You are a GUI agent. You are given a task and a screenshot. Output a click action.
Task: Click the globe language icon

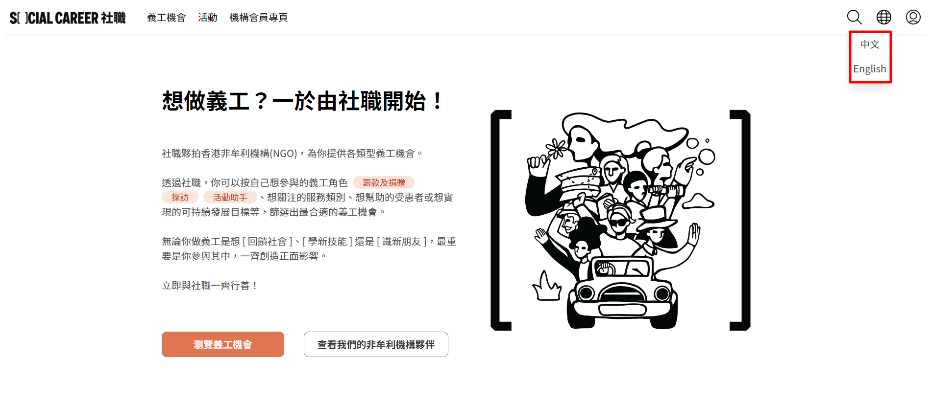tap(883, 17)
